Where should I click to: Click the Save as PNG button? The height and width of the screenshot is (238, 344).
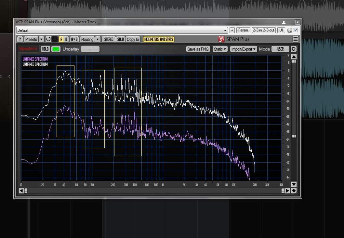coord(198,49)
